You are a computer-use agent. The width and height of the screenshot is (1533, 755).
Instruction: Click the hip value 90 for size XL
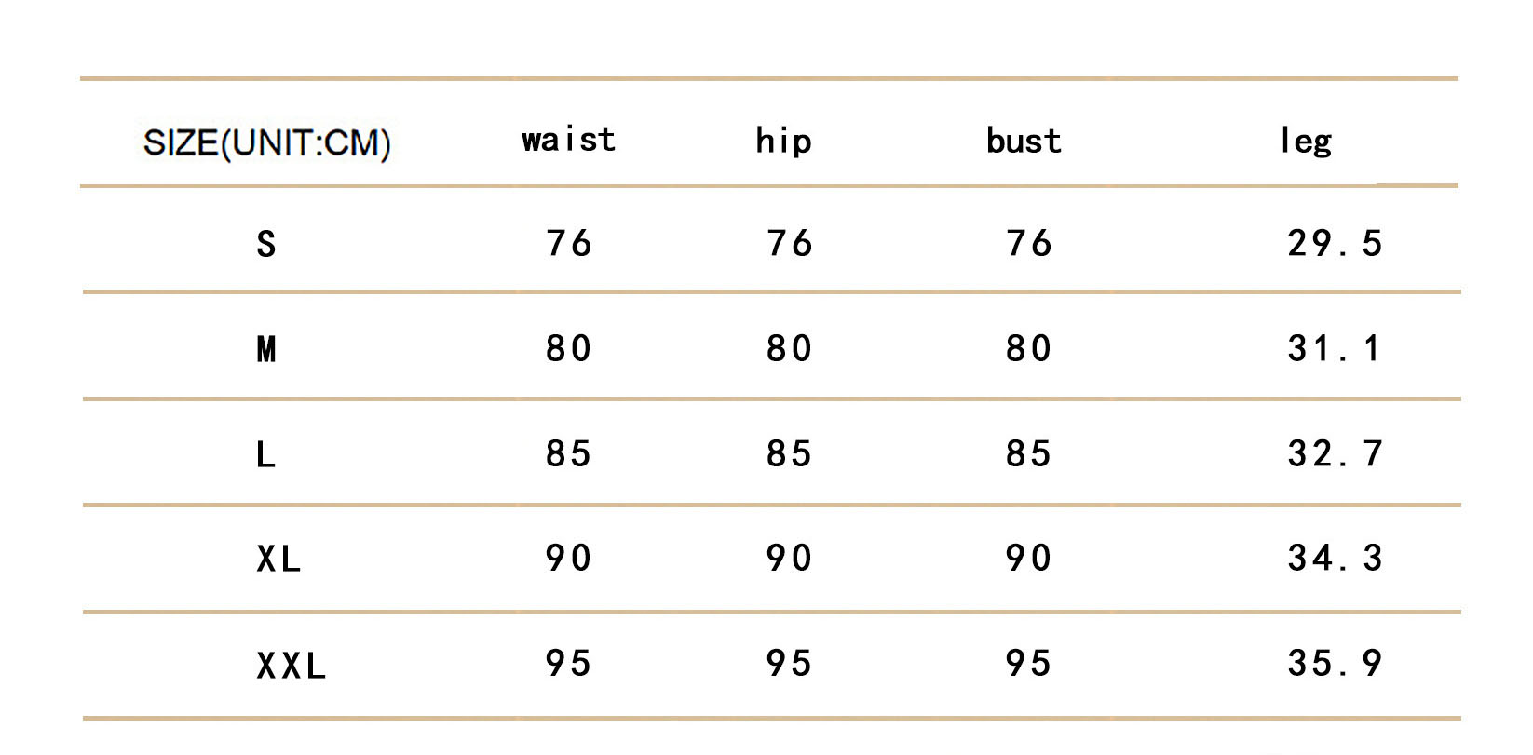coord(789,558)
